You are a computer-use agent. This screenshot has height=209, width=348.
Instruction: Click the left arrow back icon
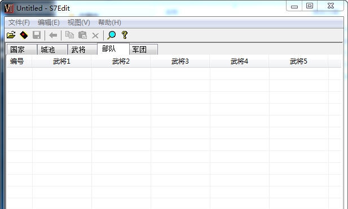pos(53,35)
